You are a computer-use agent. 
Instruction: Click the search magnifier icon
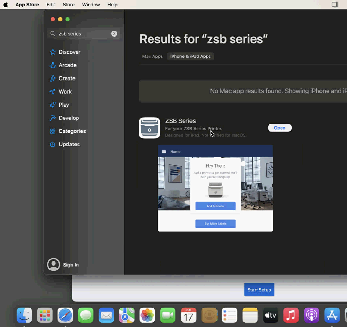pos(53,34)
